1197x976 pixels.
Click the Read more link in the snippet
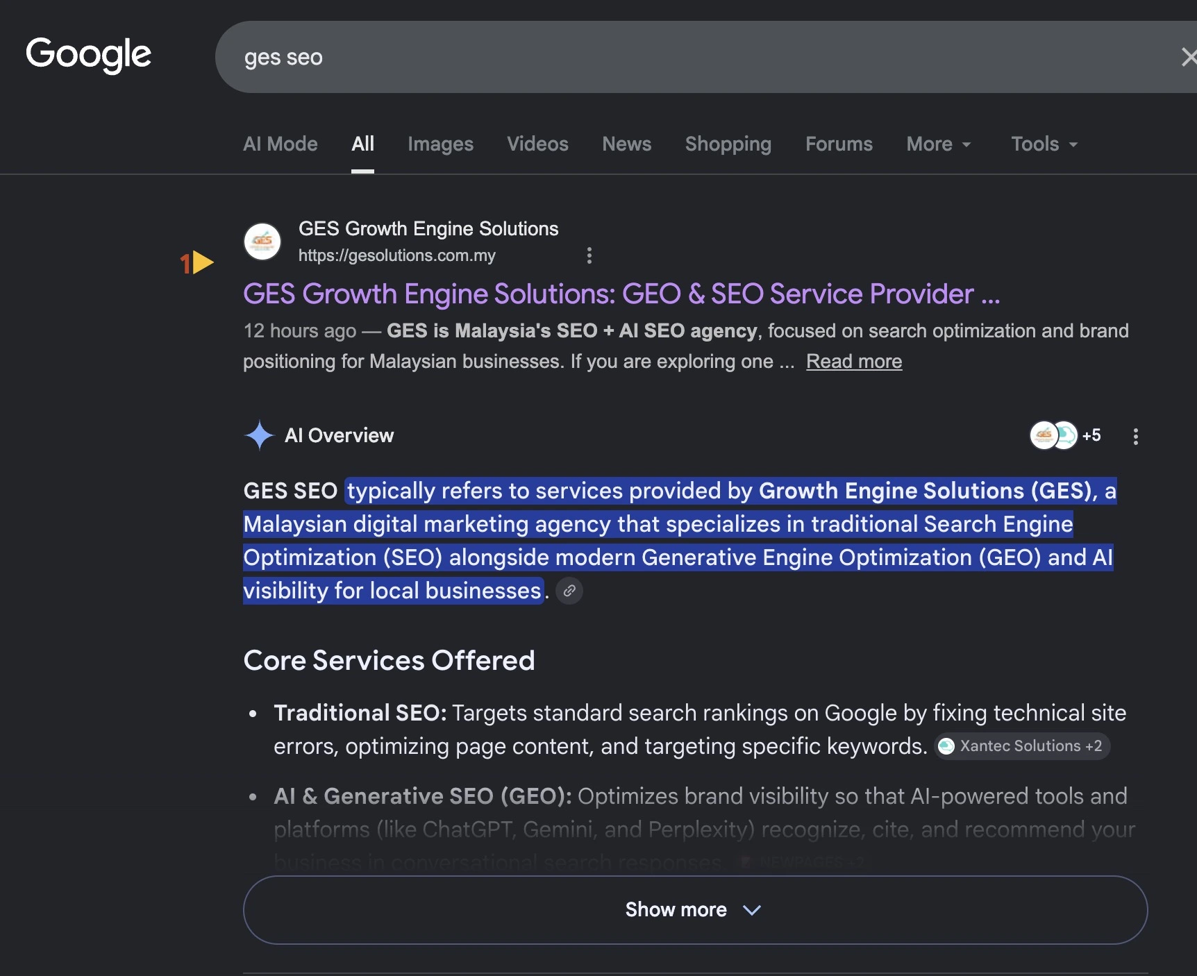tap(854, 361)
